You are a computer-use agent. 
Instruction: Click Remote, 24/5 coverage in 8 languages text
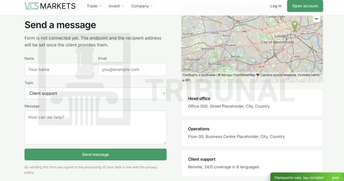(223, 167)
